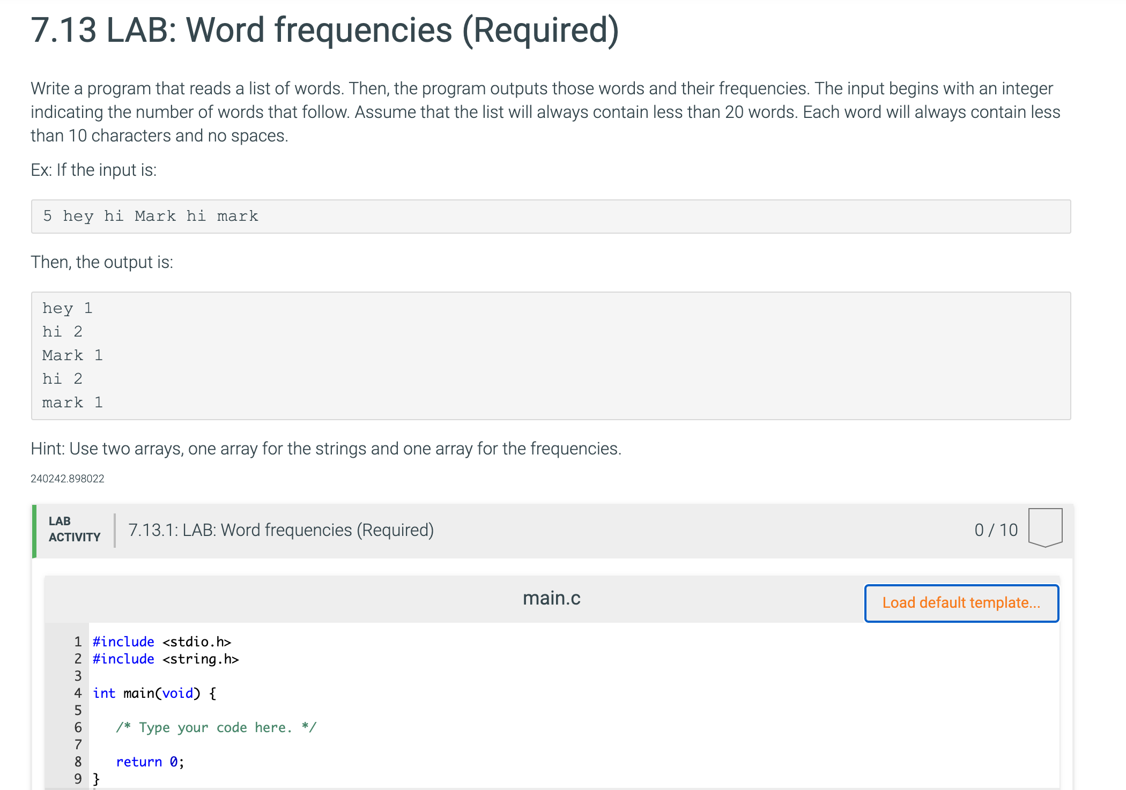Screen dimensions: 1126x790
Task: Click line number 5 in the gutter
Action: point(78,710)
